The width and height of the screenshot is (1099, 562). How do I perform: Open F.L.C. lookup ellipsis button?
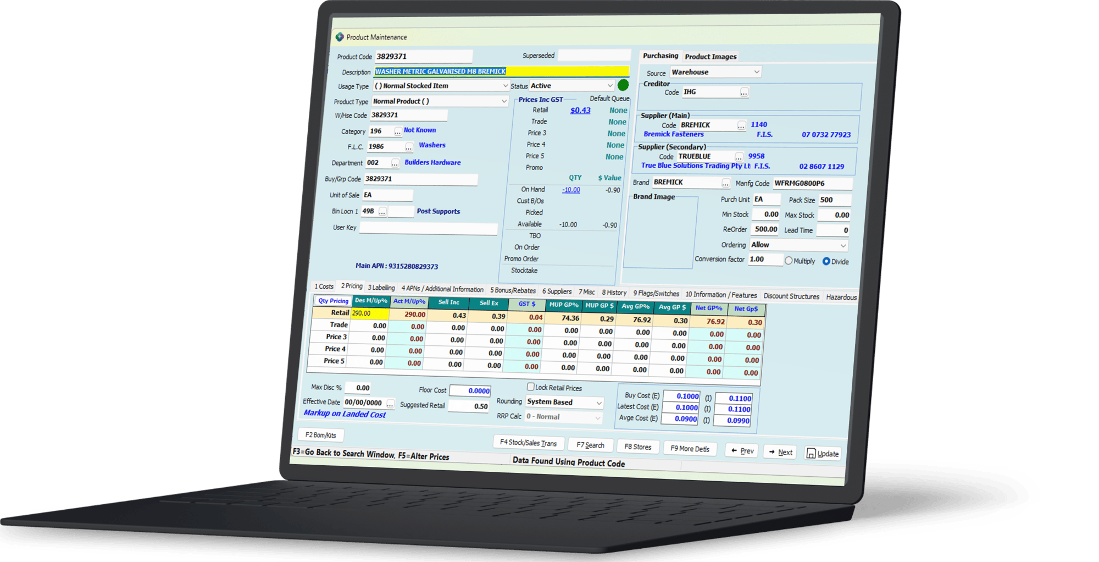click(409, 147)
